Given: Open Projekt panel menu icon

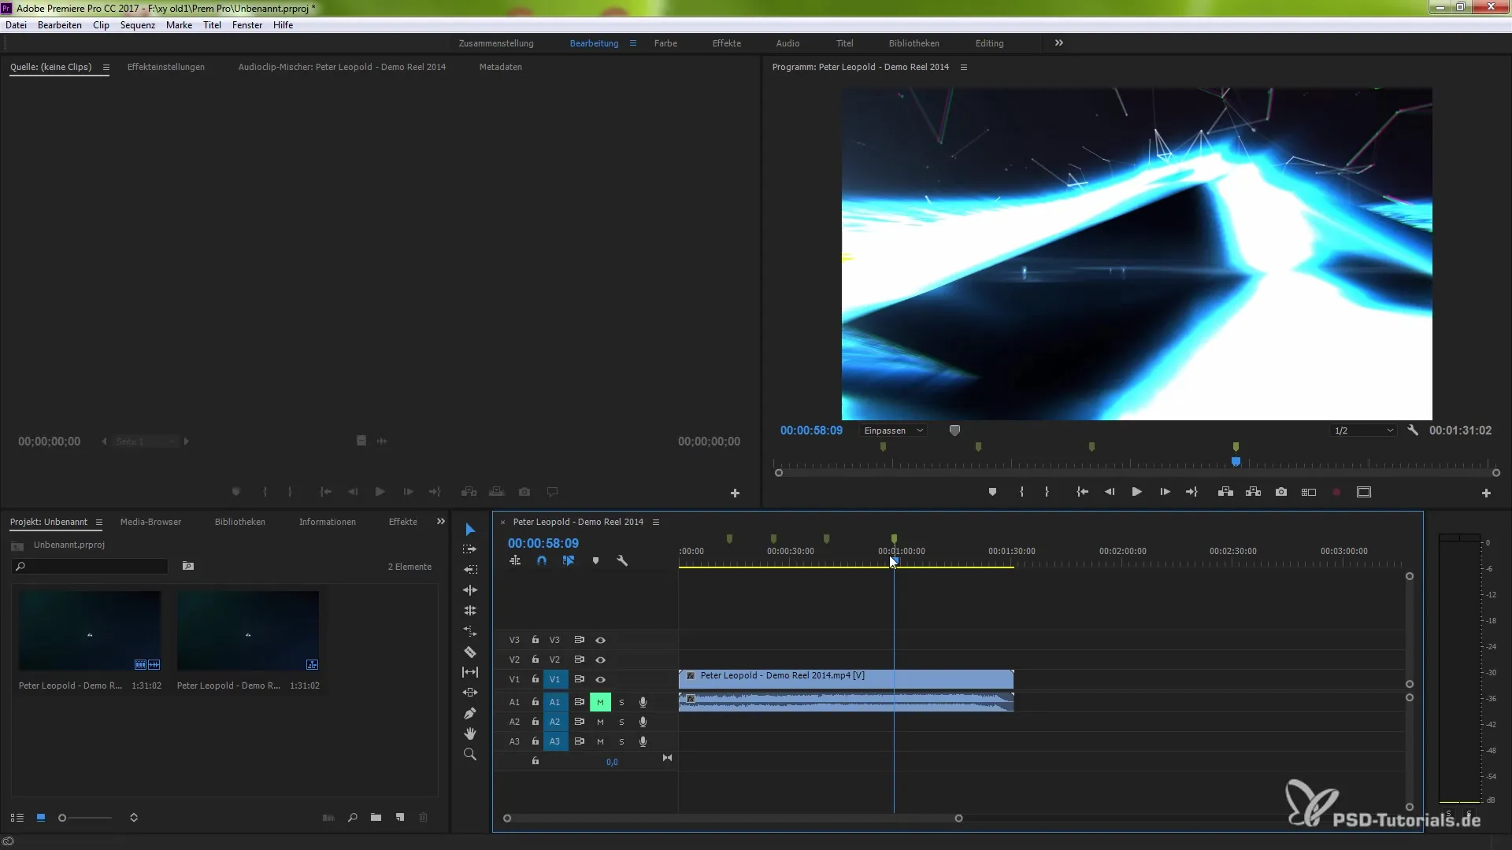Looking at the screenshot, I should (x=98, y=522).
